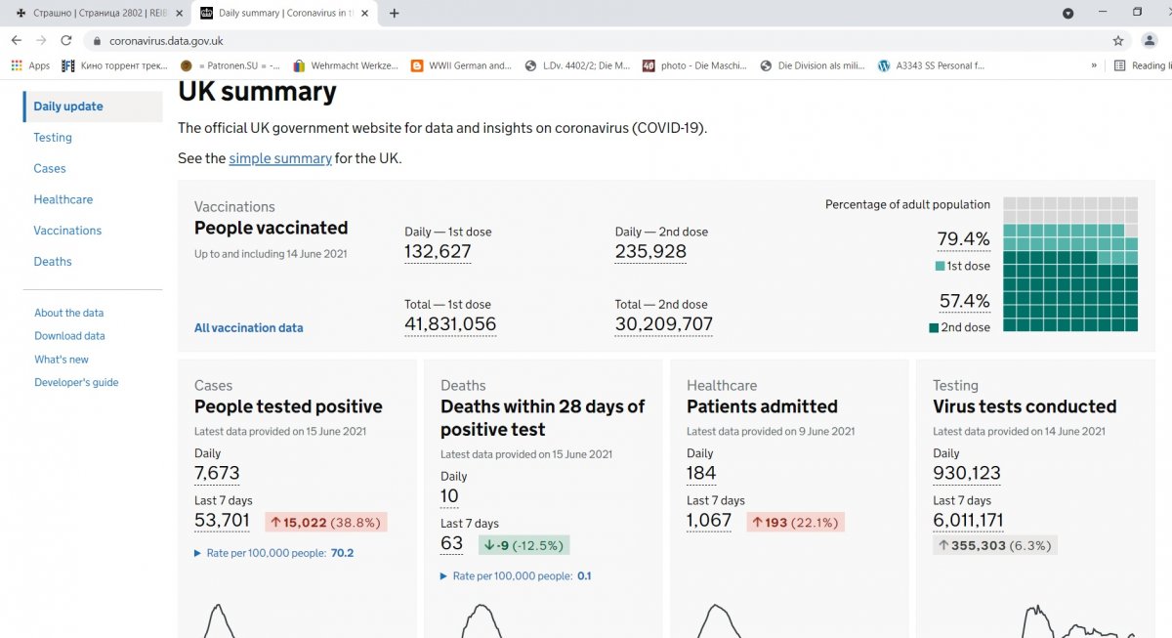The width and height of the screenshot is (1172, 638).
Task: Open the All vaccination data link
Action: pyautogui.click(x=248, y=328)
